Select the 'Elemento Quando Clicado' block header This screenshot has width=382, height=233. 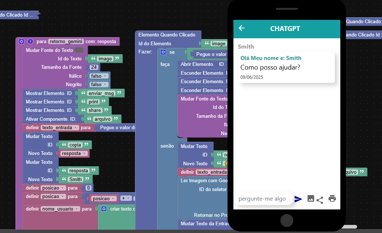167,35
